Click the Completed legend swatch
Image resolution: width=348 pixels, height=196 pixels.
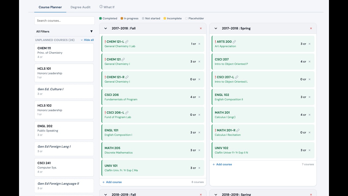click(101, 19)
